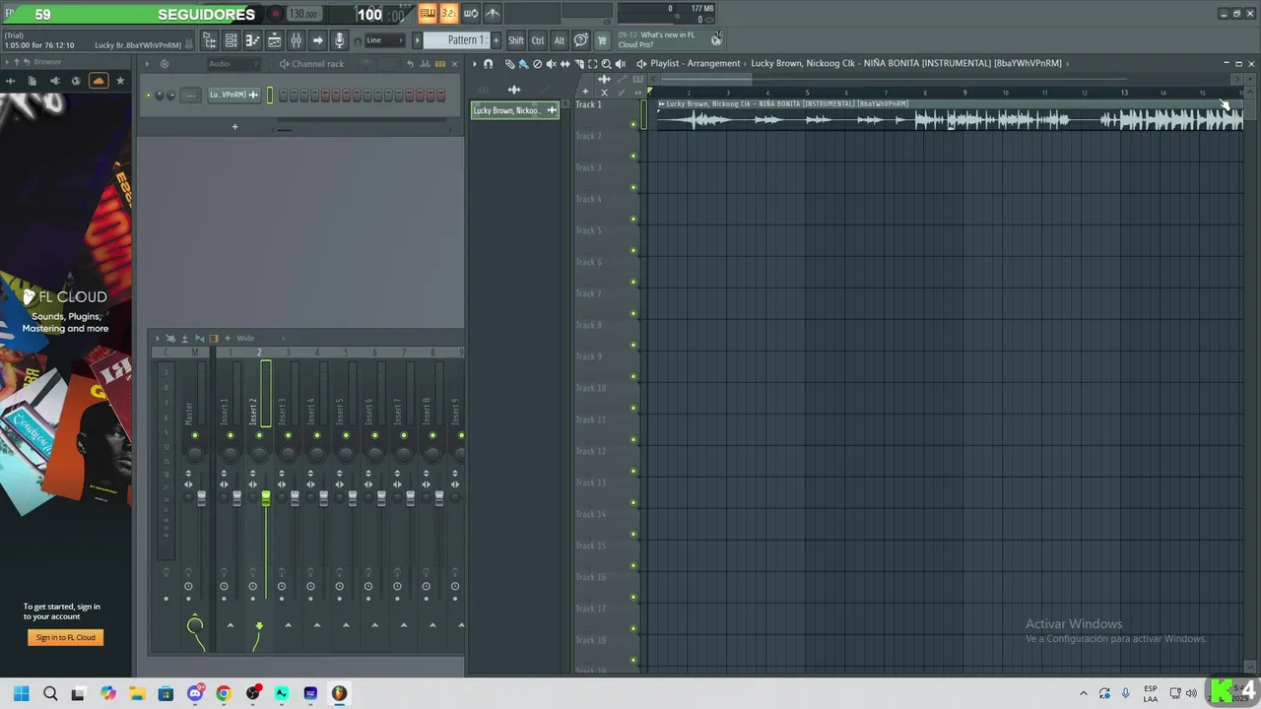
Task: Open the Playlist view toolbar icon
Action: coord(274,40)
